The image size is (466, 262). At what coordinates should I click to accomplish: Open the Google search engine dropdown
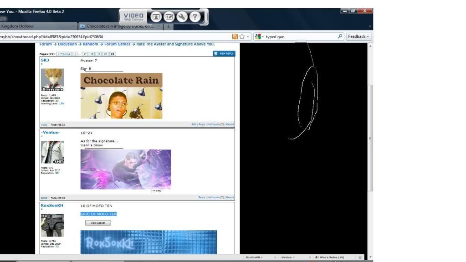click(259, 36)
